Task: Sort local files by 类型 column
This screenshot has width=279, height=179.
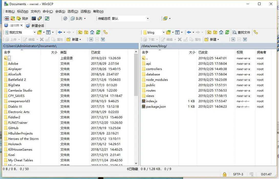Action: tap(74, 52)
